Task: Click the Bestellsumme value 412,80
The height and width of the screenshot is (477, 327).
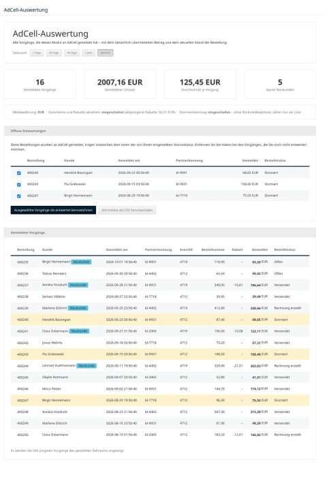Action: (219, 308)
